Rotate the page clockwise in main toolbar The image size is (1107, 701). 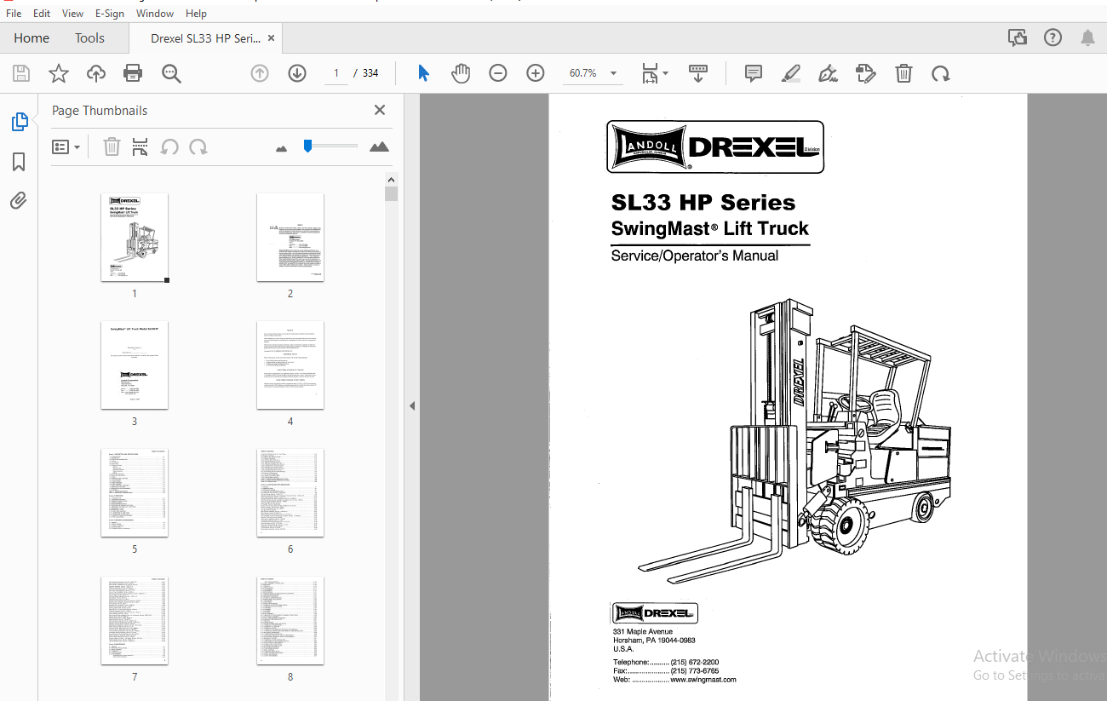(x=941, y=74)
